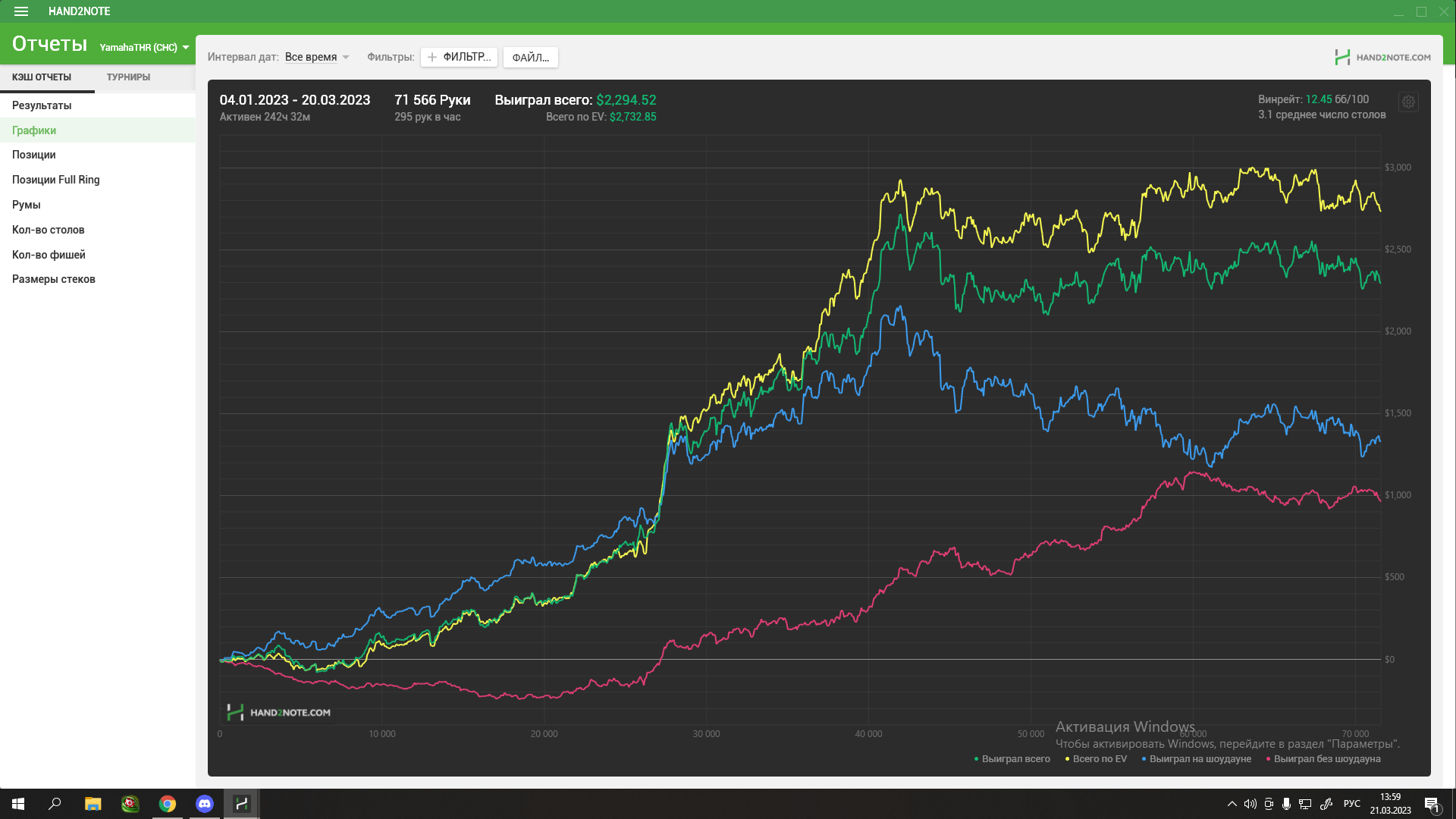Switch to the ТУРНИРЫ tab
The width and height of the screenshot is (1456, 819).
[x=128, y=77]
